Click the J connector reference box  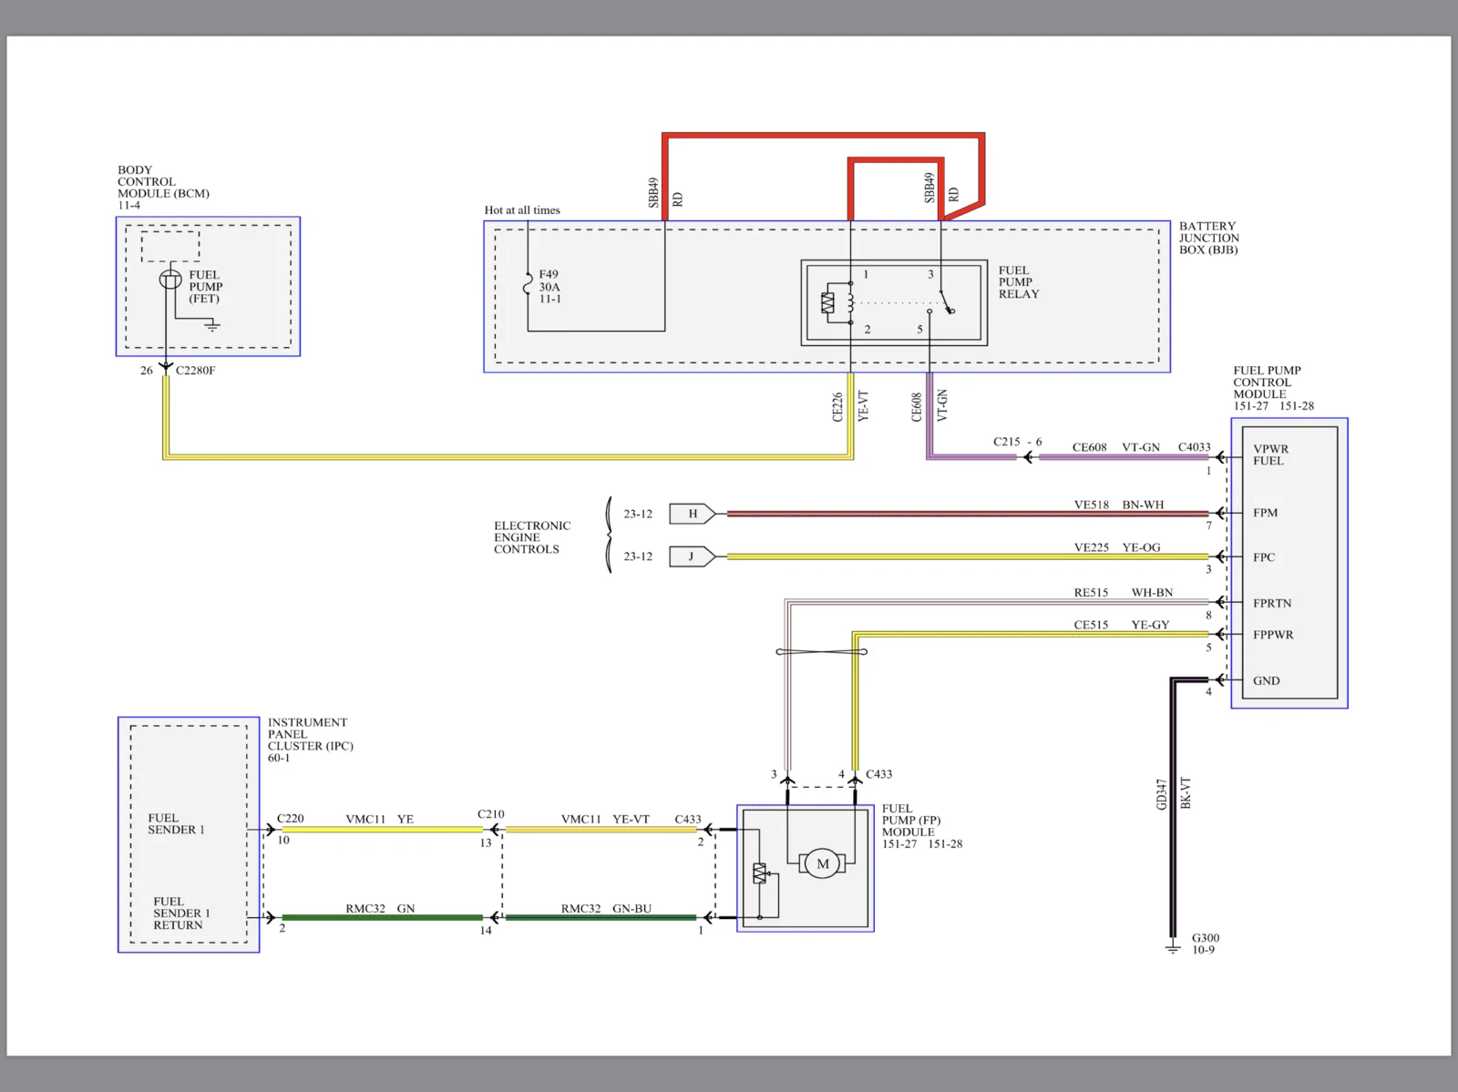coord(693,556)
